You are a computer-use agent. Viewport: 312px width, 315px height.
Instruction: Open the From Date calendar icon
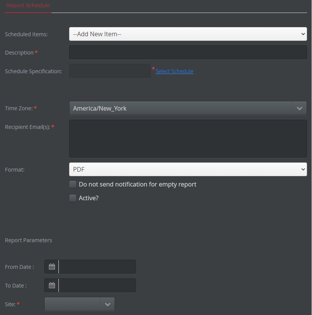pyautogui.click(x=52, y=267)
